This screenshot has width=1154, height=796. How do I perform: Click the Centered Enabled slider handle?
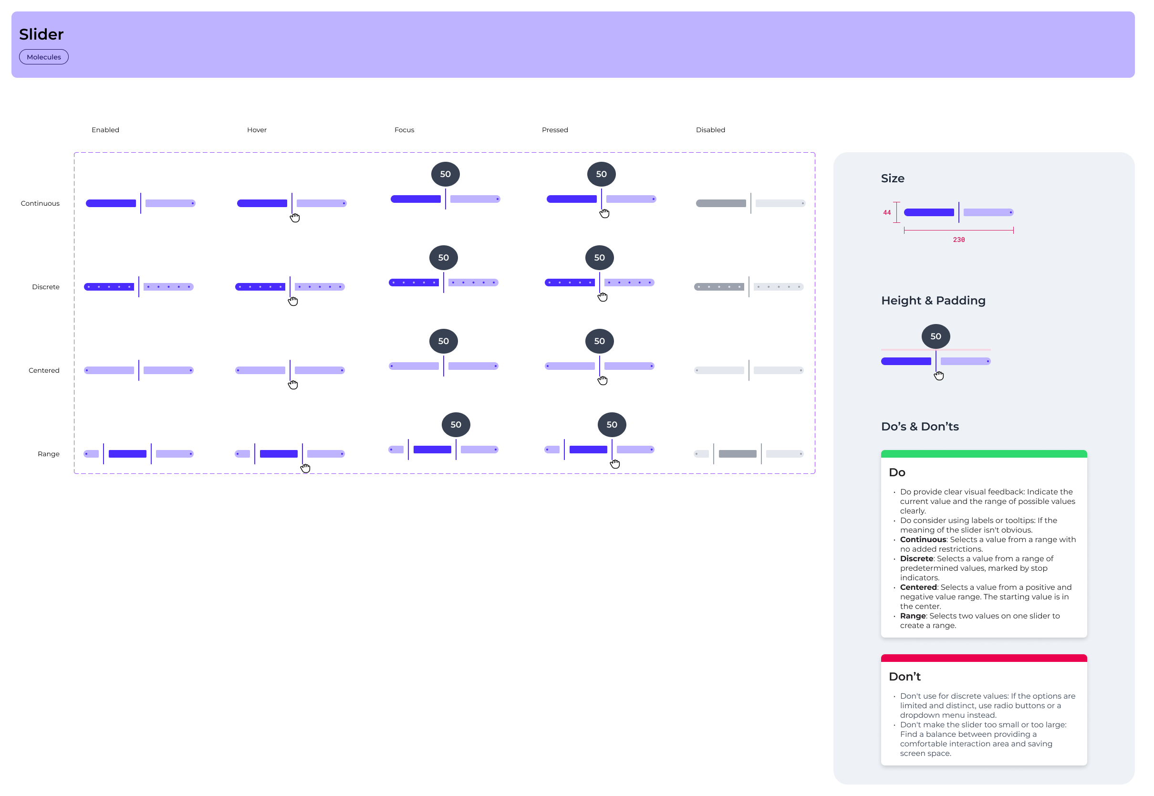click(x=138, y=371)
